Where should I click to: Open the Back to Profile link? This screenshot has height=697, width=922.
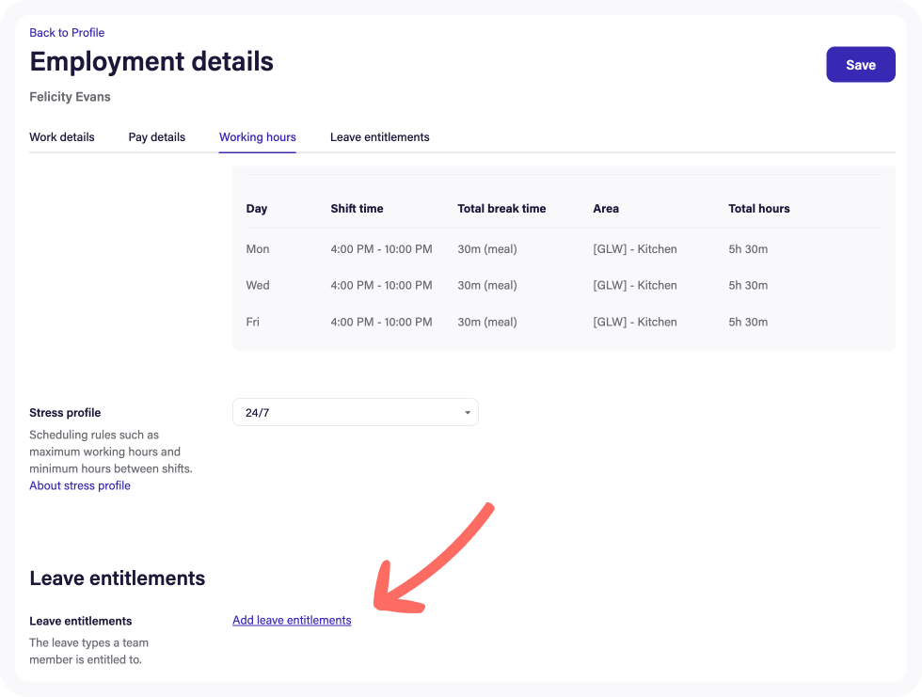tap(66, 32)
